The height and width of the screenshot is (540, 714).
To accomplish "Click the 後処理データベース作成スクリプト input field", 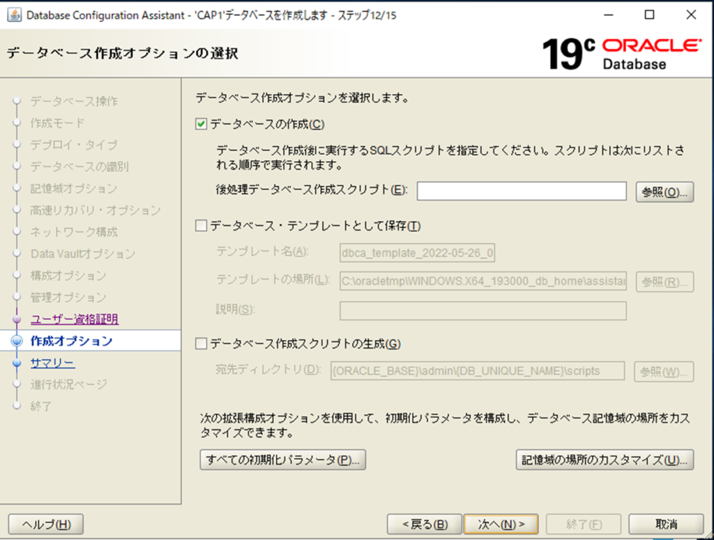I will pos(521,191).
